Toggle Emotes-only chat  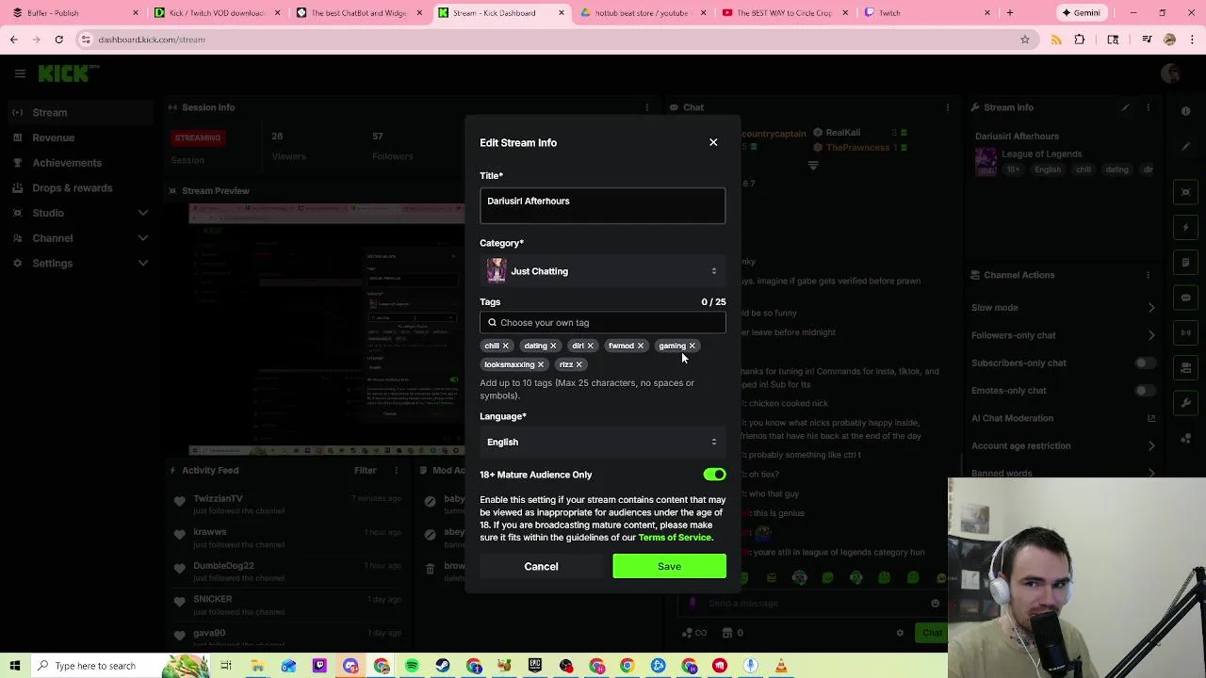[1145, 391]
